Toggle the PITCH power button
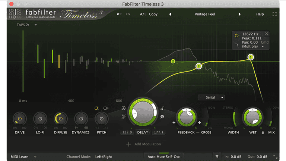 [x=101, y=119]
